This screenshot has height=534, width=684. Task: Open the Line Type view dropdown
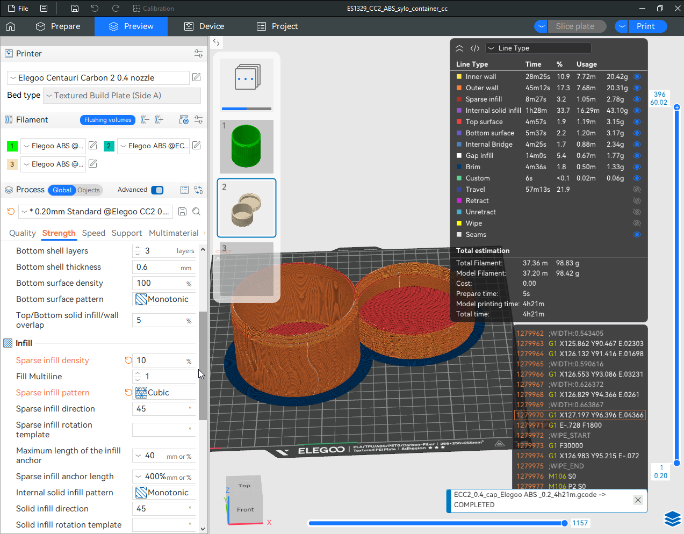538,48
